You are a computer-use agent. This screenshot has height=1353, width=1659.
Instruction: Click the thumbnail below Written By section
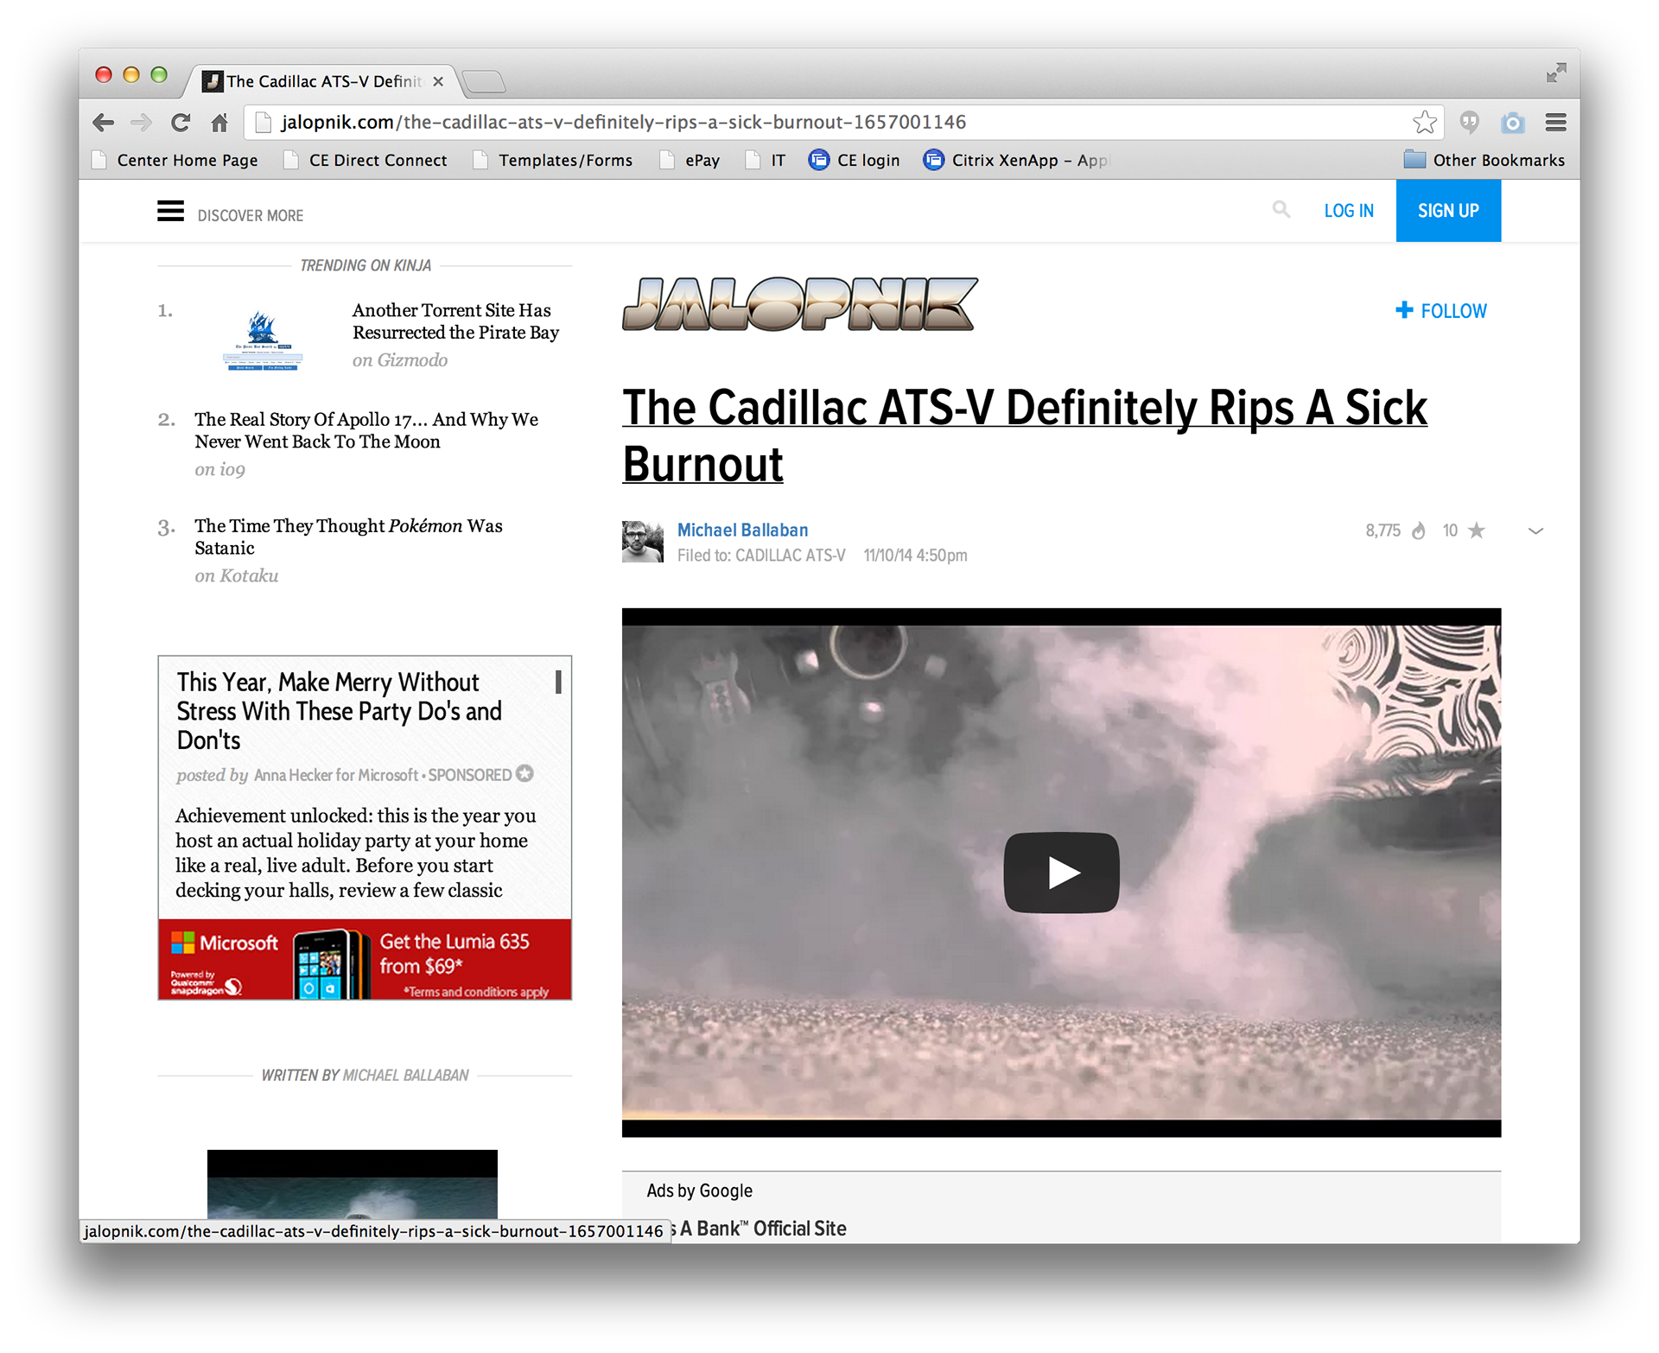[353, 1184]
